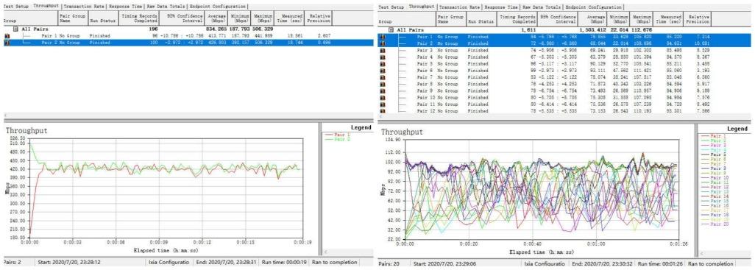Open Transaction Rate tab in right window
Image resolution: width=755 pixels, height=270 pixels.
460,7
